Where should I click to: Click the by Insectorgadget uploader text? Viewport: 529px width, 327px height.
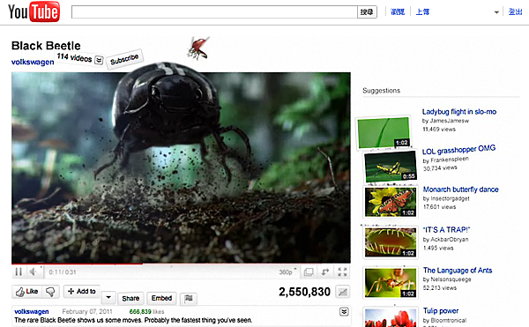coord(446,198)
